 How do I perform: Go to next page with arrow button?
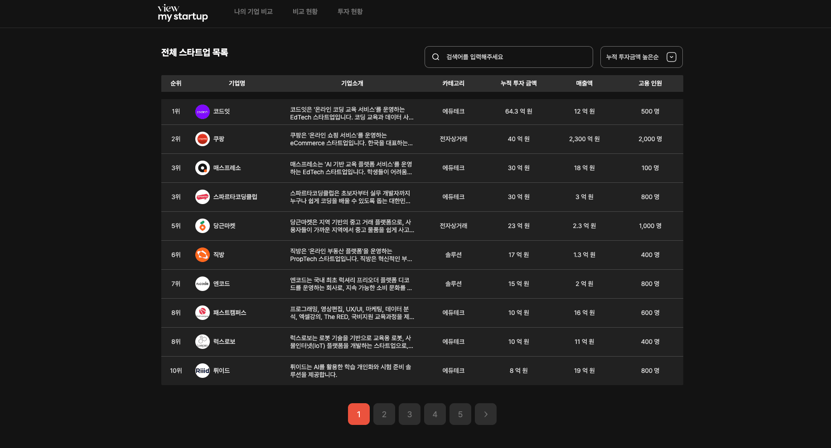[486, 414]
